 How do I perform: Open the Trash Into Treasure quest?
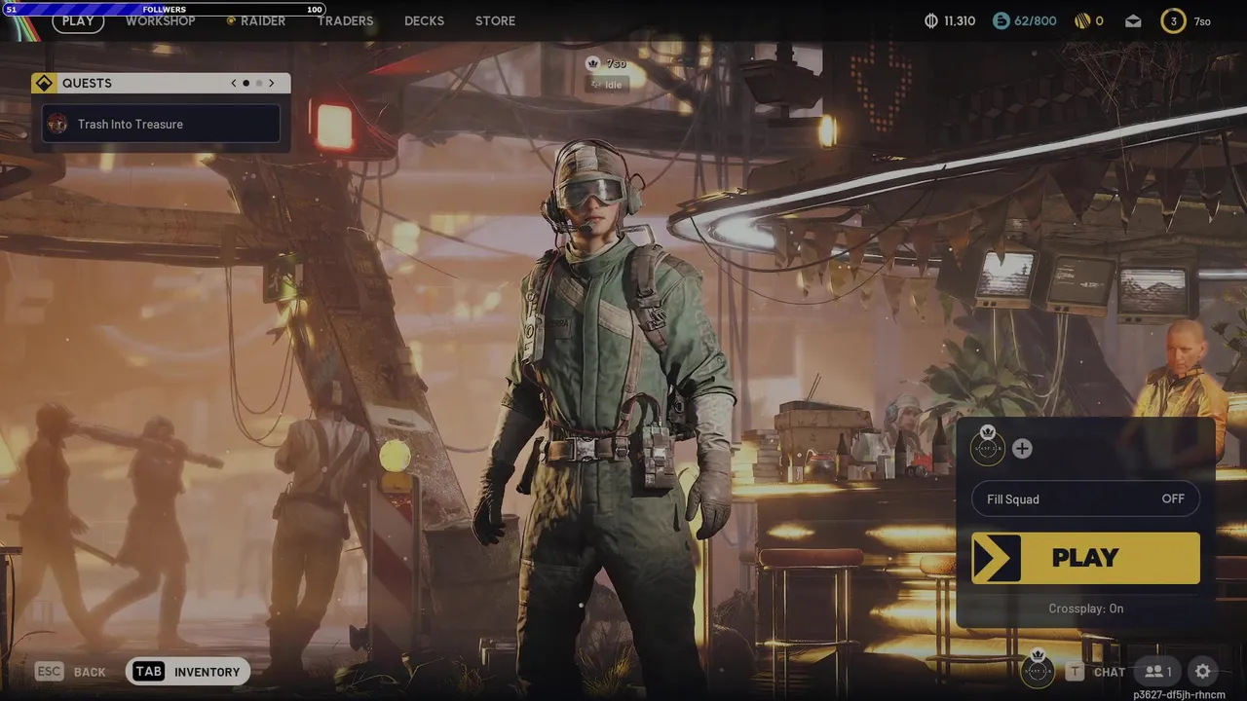pos(162,124)
